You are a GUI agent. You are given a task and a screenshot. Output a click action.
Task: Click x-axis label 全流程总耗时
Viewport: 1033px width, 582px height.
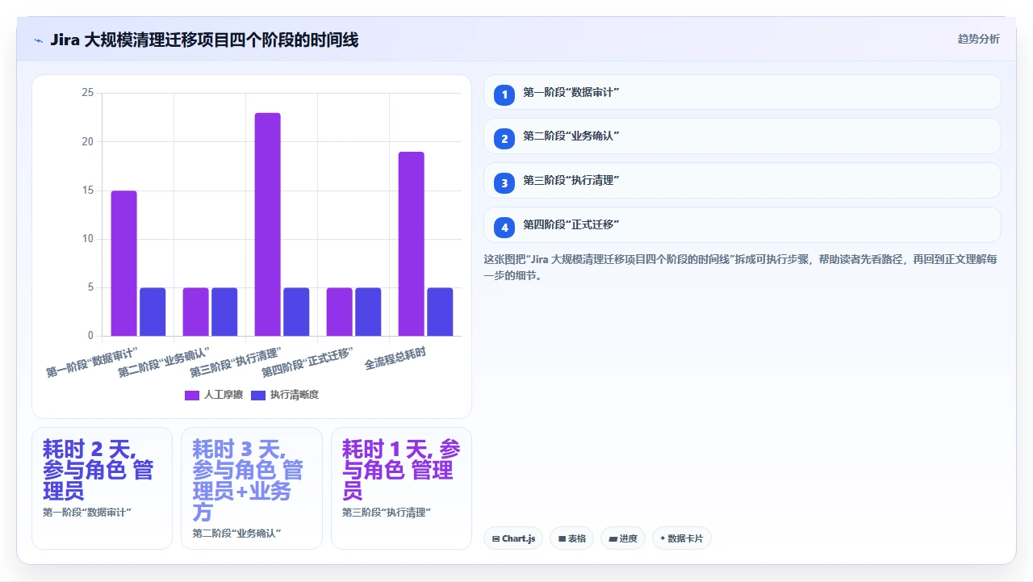coord(395,358)
